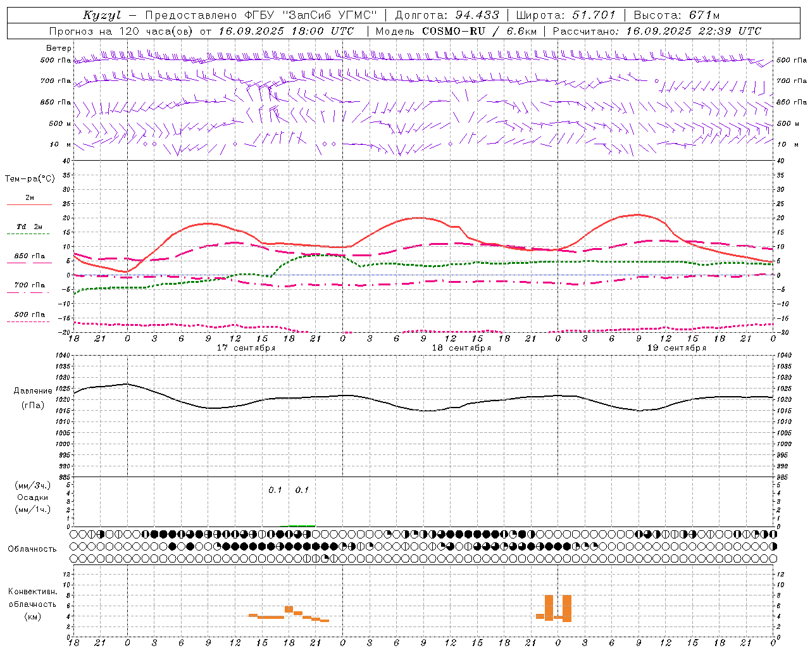Click the latitude value 51.701
This screenshot has height=648, width=810.
594,15
